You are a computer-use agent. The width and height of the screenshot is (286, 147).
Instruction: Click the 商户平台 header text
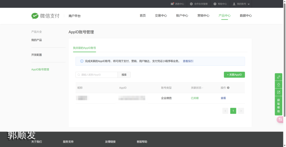(74, 16)
